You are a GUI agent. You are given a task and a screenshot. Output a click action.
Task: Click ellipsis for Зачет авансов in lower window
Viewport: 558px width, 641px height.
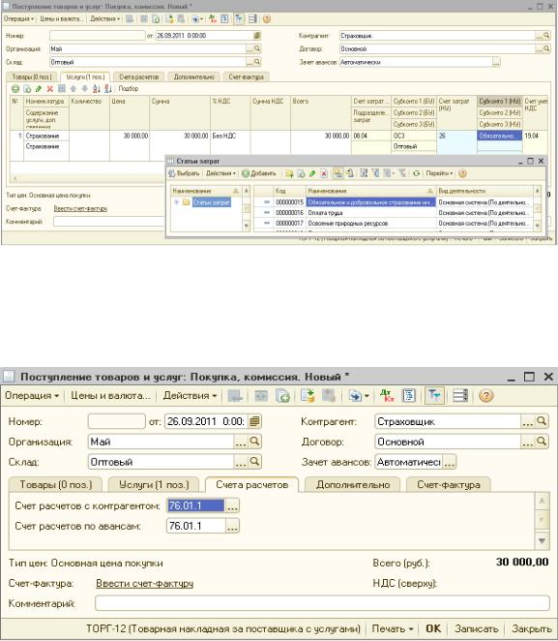450,462
